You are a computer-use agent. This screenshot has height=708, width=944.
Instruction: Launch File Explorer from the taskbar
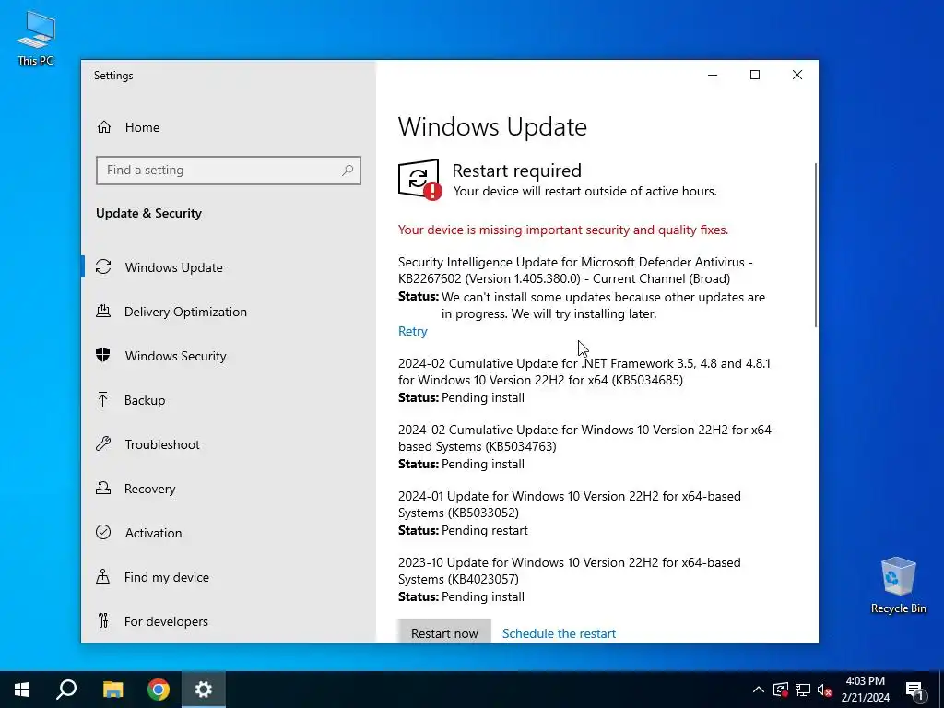point(112,690)
